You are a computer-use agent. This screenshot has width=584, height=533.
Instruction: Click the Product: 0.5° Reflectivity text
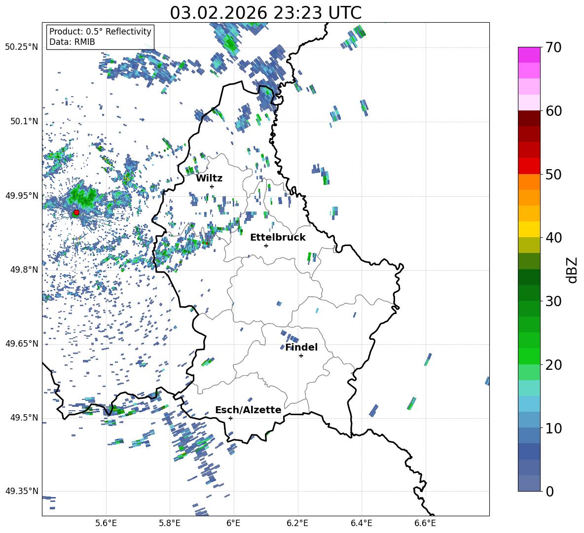100,31
